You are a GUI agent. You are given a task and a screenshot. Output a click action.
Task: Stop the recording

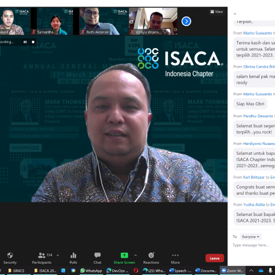[33, 42]
